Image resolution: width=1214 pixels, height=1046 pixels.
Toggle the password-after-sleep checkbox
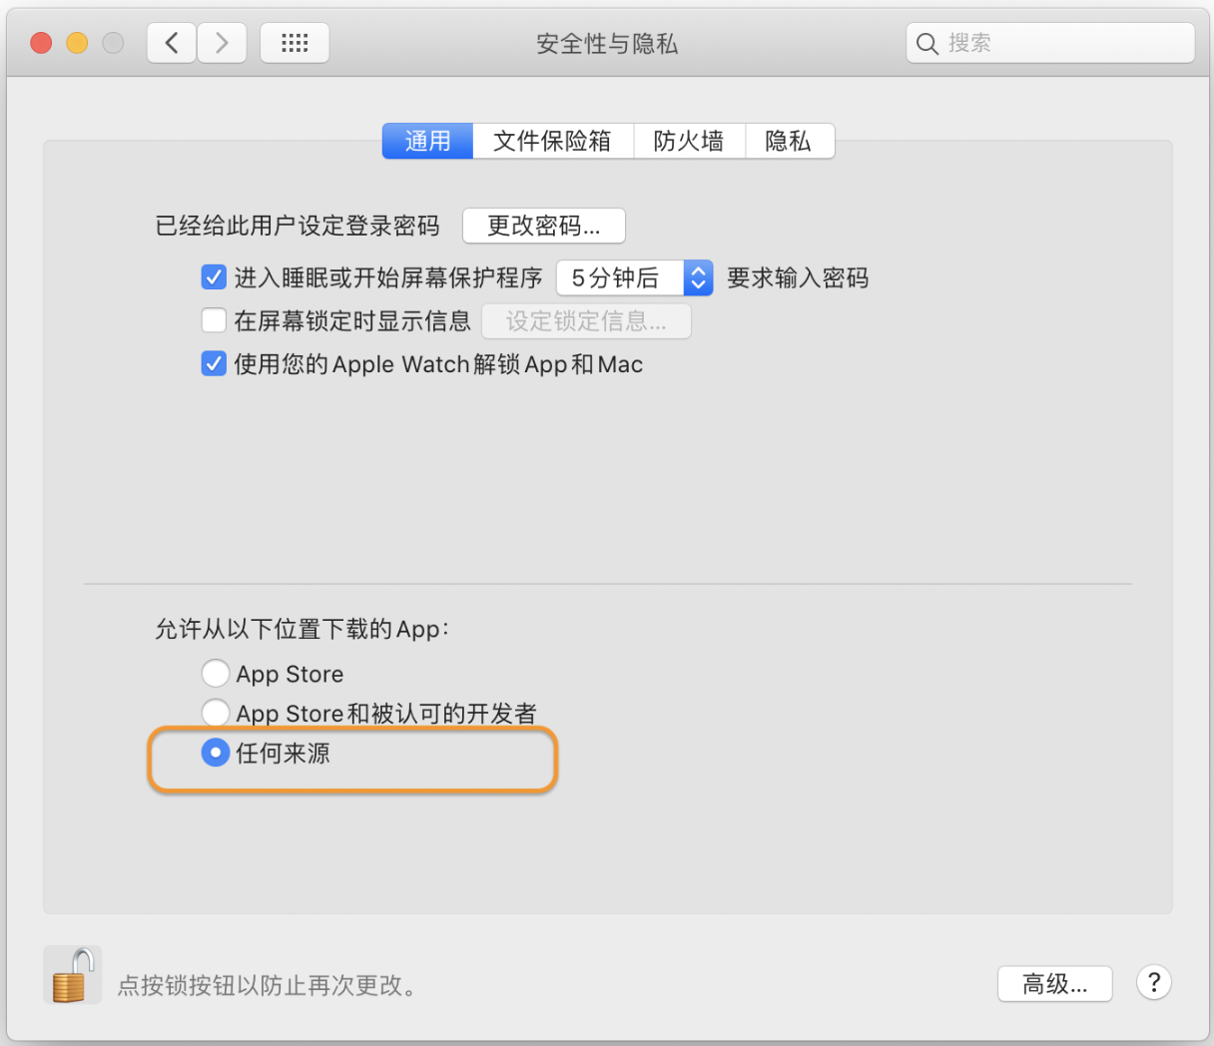click(214, 276)
